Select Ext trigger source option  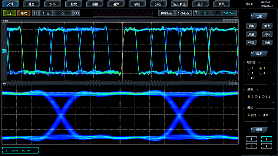pyautogui.click(x=249, y=78)
